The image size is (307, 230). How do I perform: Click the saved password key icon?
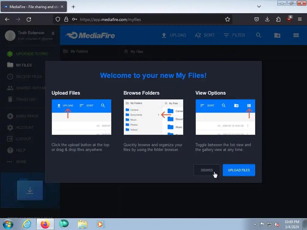coord(74,19)
